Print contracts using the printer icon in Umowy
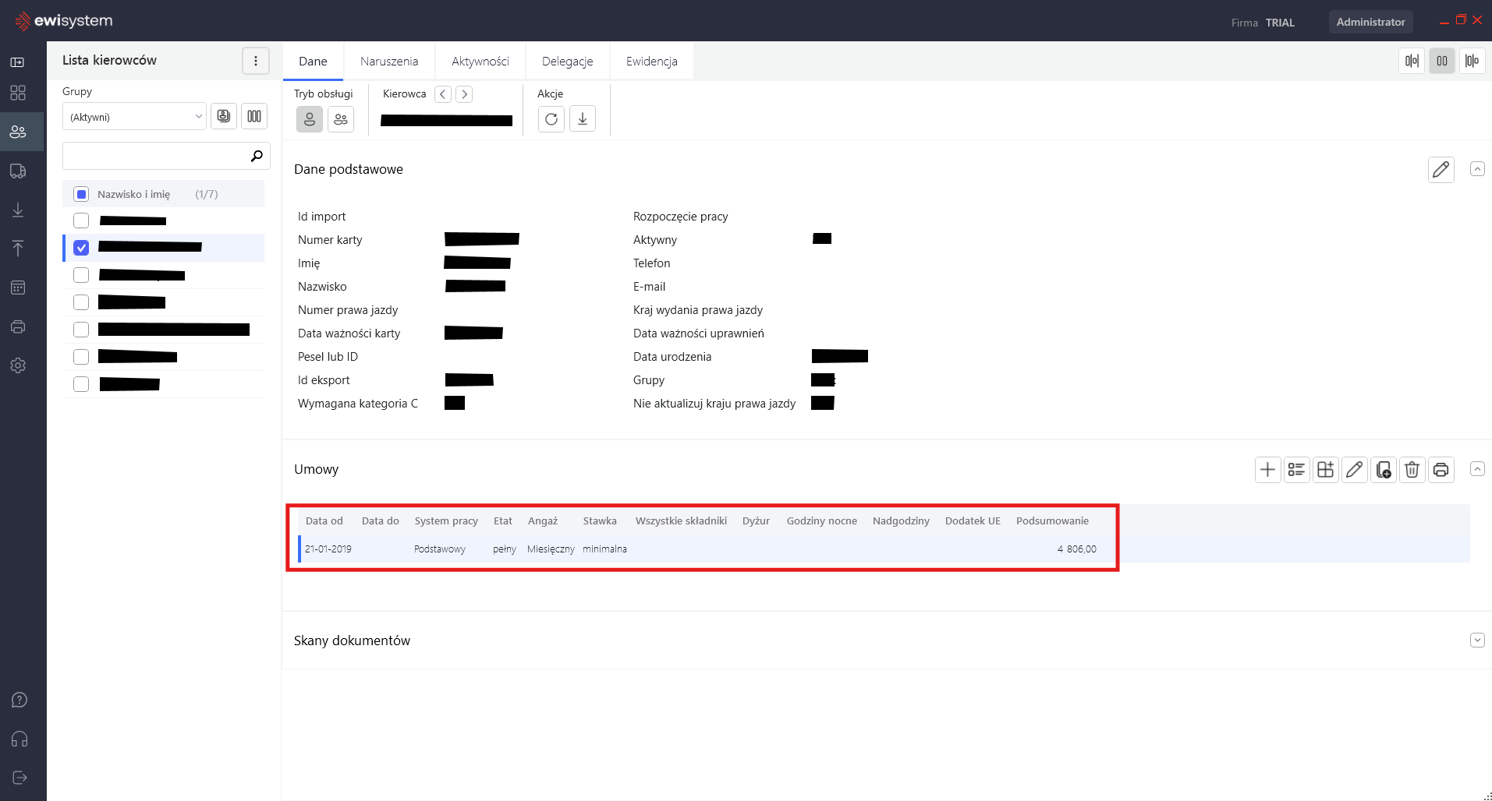Image resolution: width=1492 pixels, height=801 pixels. [1441, 470]
